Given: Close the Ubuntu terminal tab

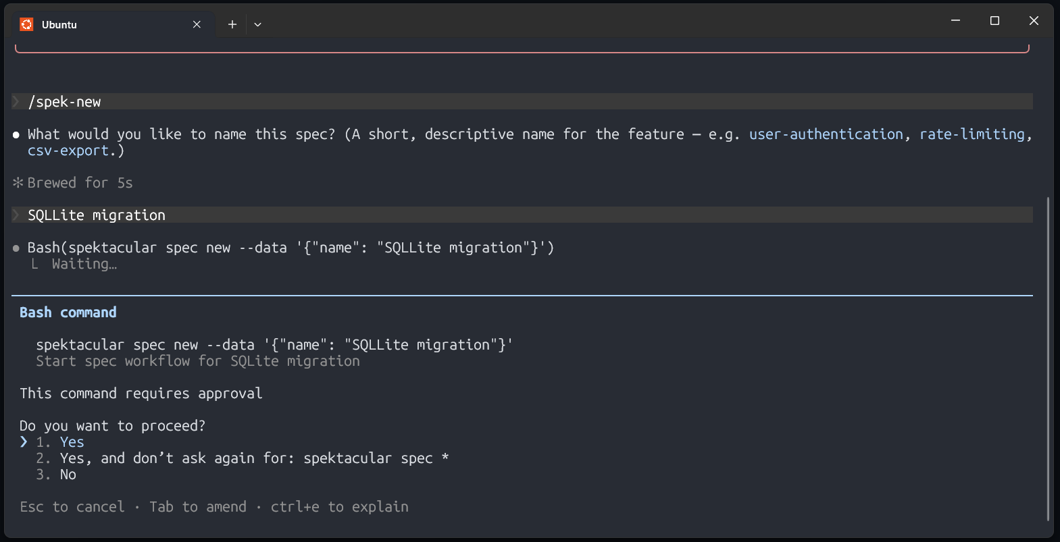Looking at the screenshot, I should 197,24.
